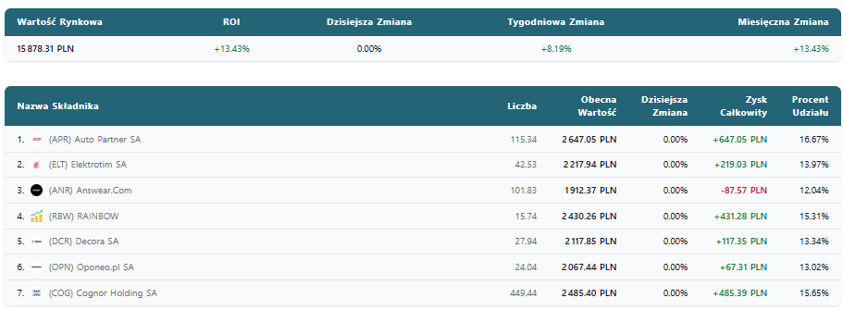This screenshot has height=335, width=843.
Task: Click the 101.83 share count
Action: (x=524, y=191)
